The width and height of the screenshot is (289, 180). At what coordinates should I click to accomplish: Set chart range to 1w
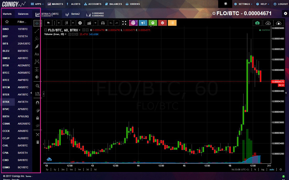pos(79,170)
